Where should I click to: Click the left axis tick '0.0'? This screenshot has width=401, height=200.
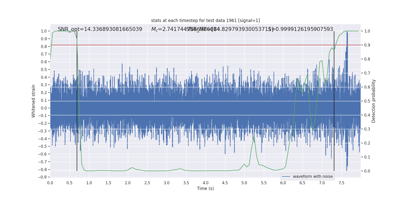(x=44, y=108)
